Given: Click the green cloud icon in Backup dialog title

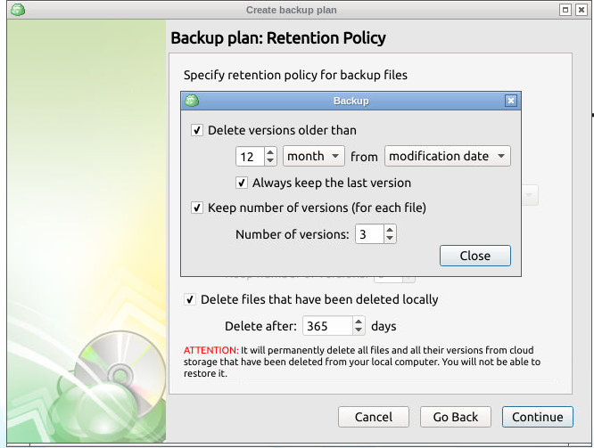Looking at the screenshot, I should pos(192,101).
